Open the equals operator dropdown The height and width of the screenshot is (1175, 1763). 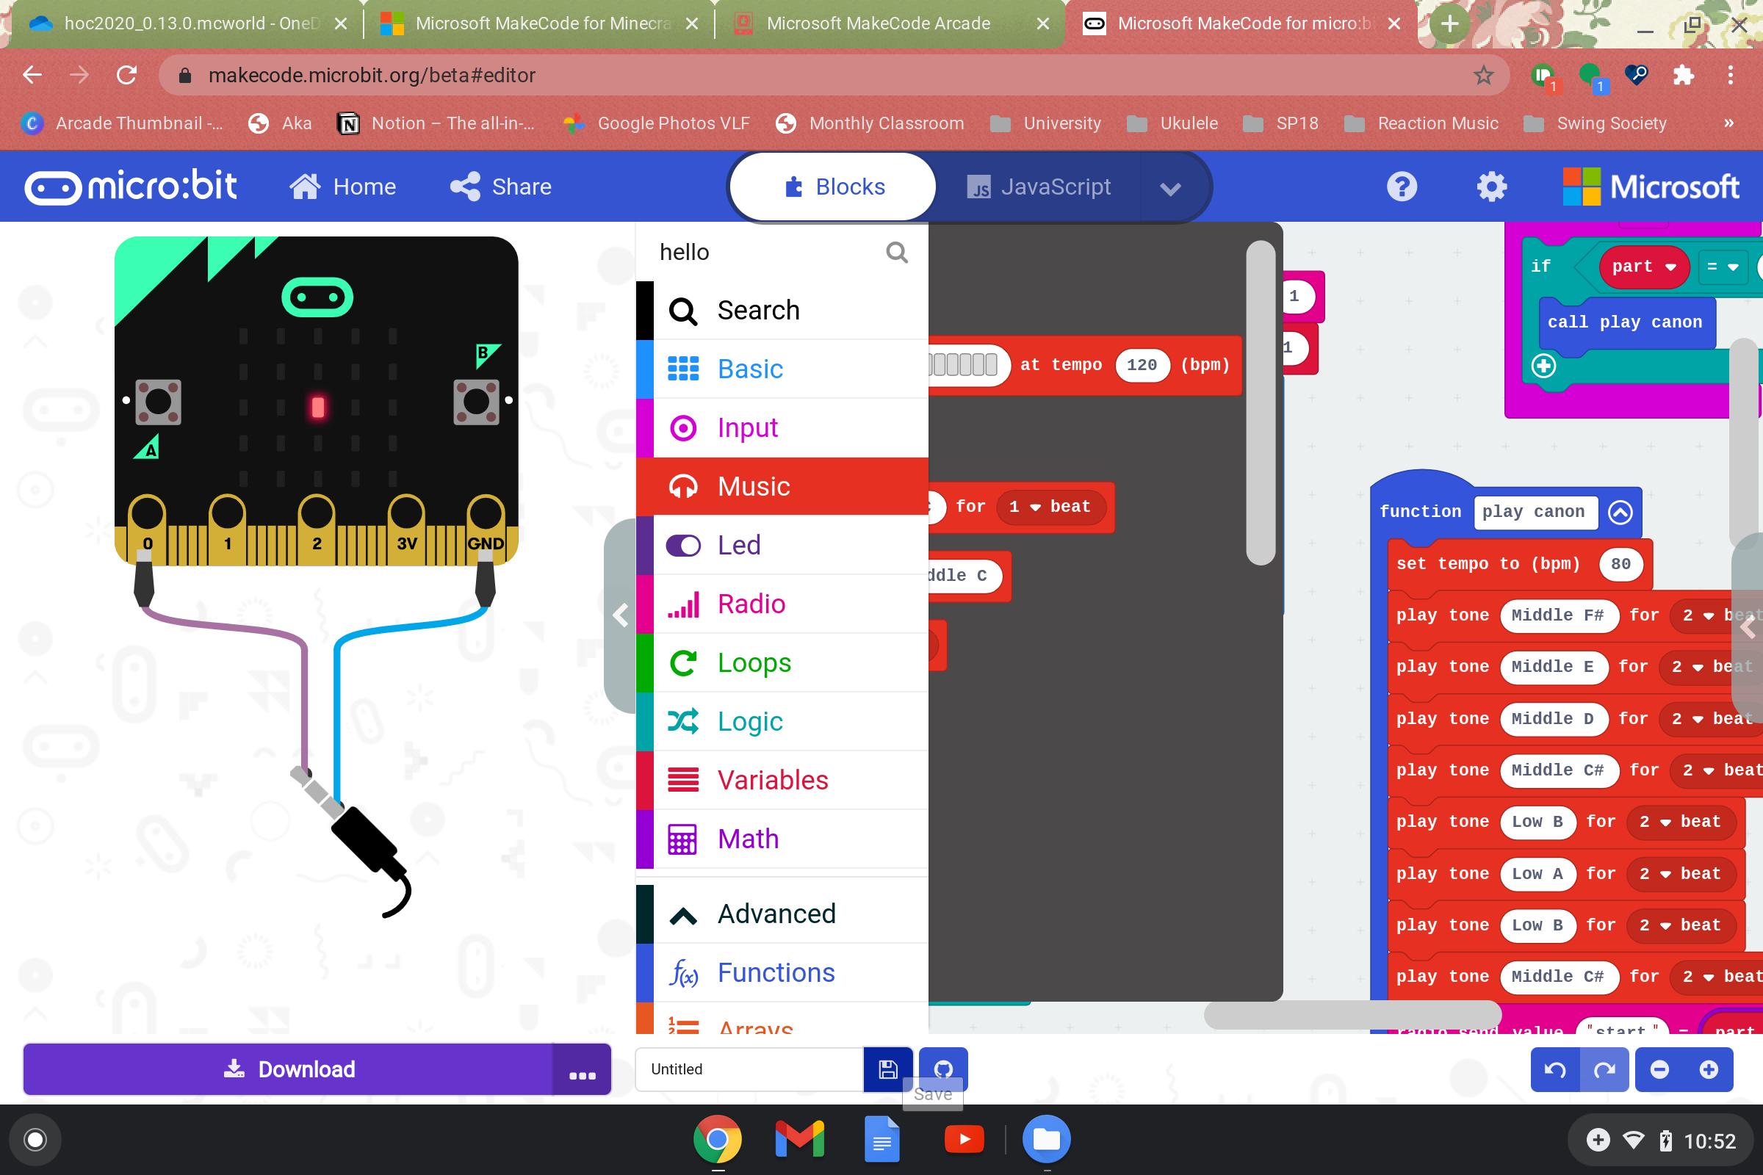(1722, 267)
